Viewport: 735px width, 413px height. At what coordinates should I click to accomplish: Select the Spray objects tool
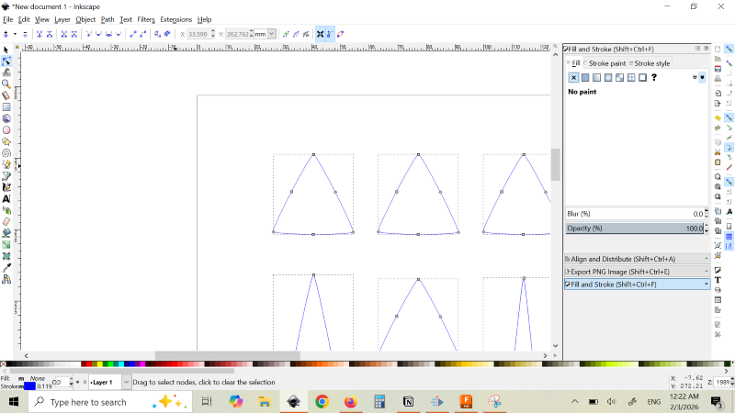tap(6, 210)
